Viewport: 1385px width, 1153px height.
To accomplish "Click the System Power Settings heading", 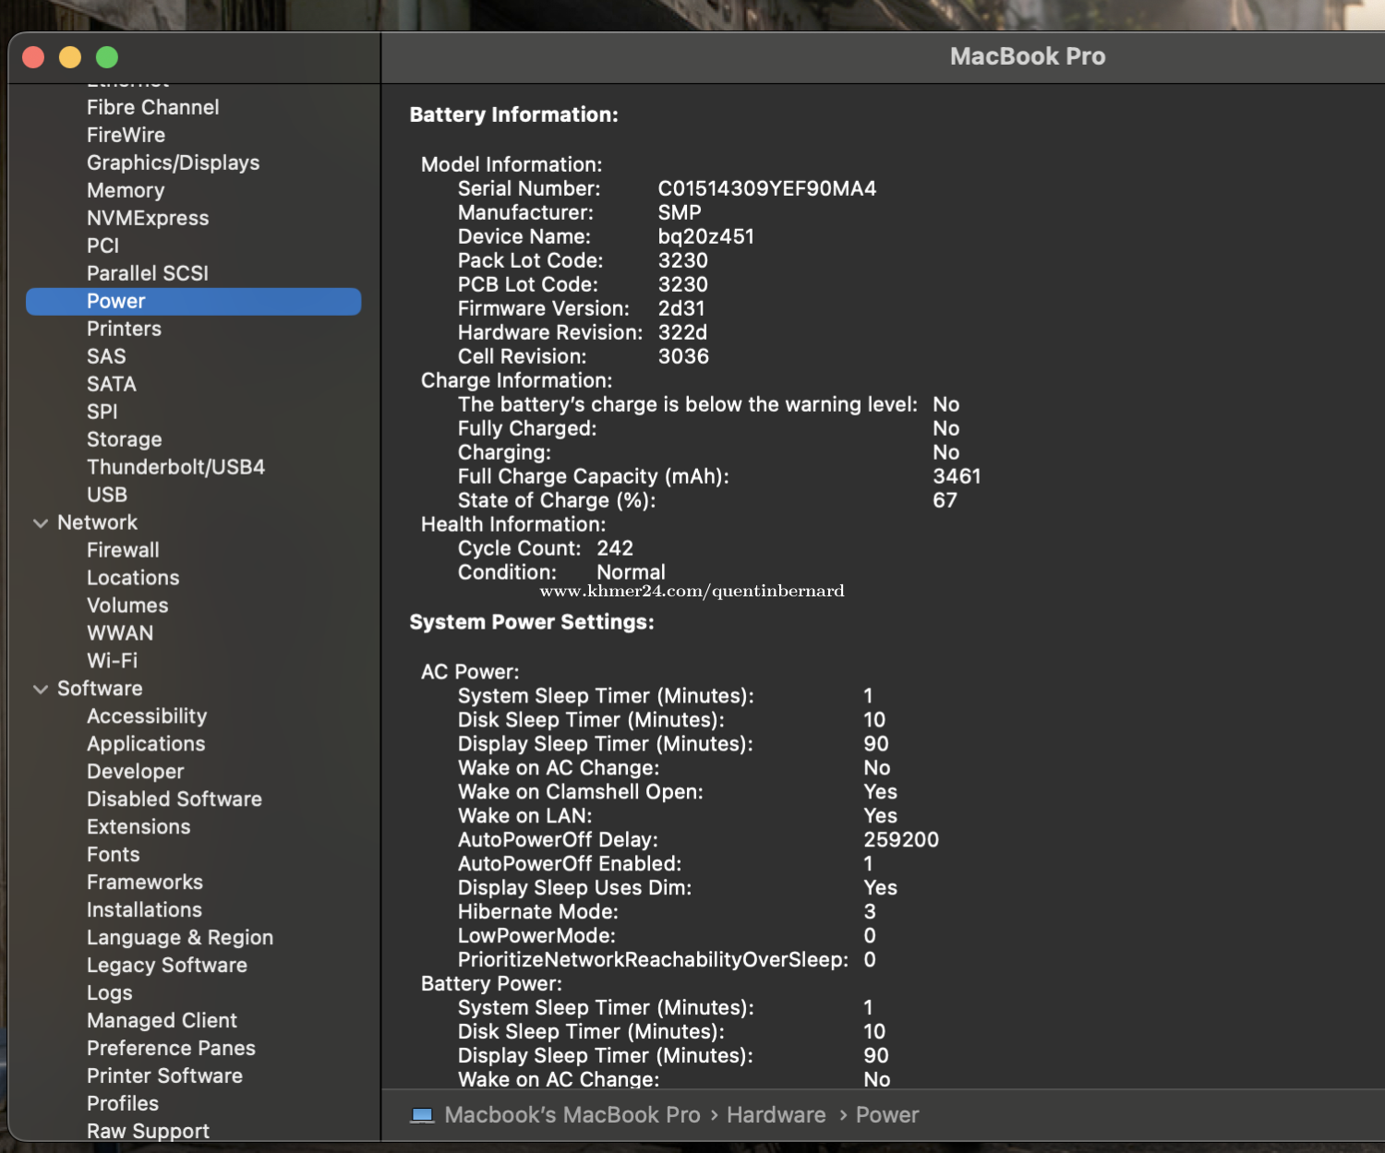I will point(532,622).
